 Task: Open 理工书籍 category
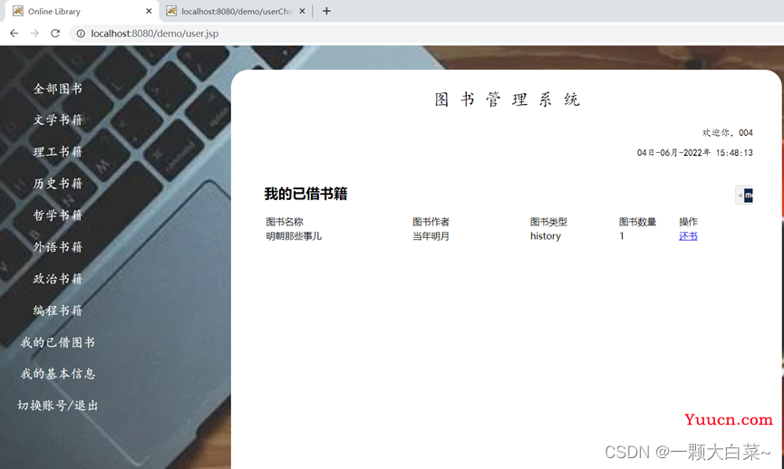click(x=57, y=152)
